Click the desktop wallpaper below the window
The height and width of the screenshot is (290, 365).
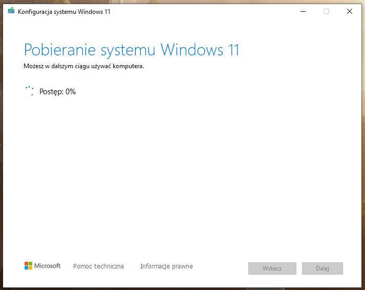[182, 288]
